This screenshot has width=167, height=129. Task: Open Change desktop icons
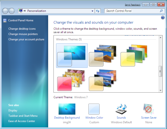pos(22,29)
